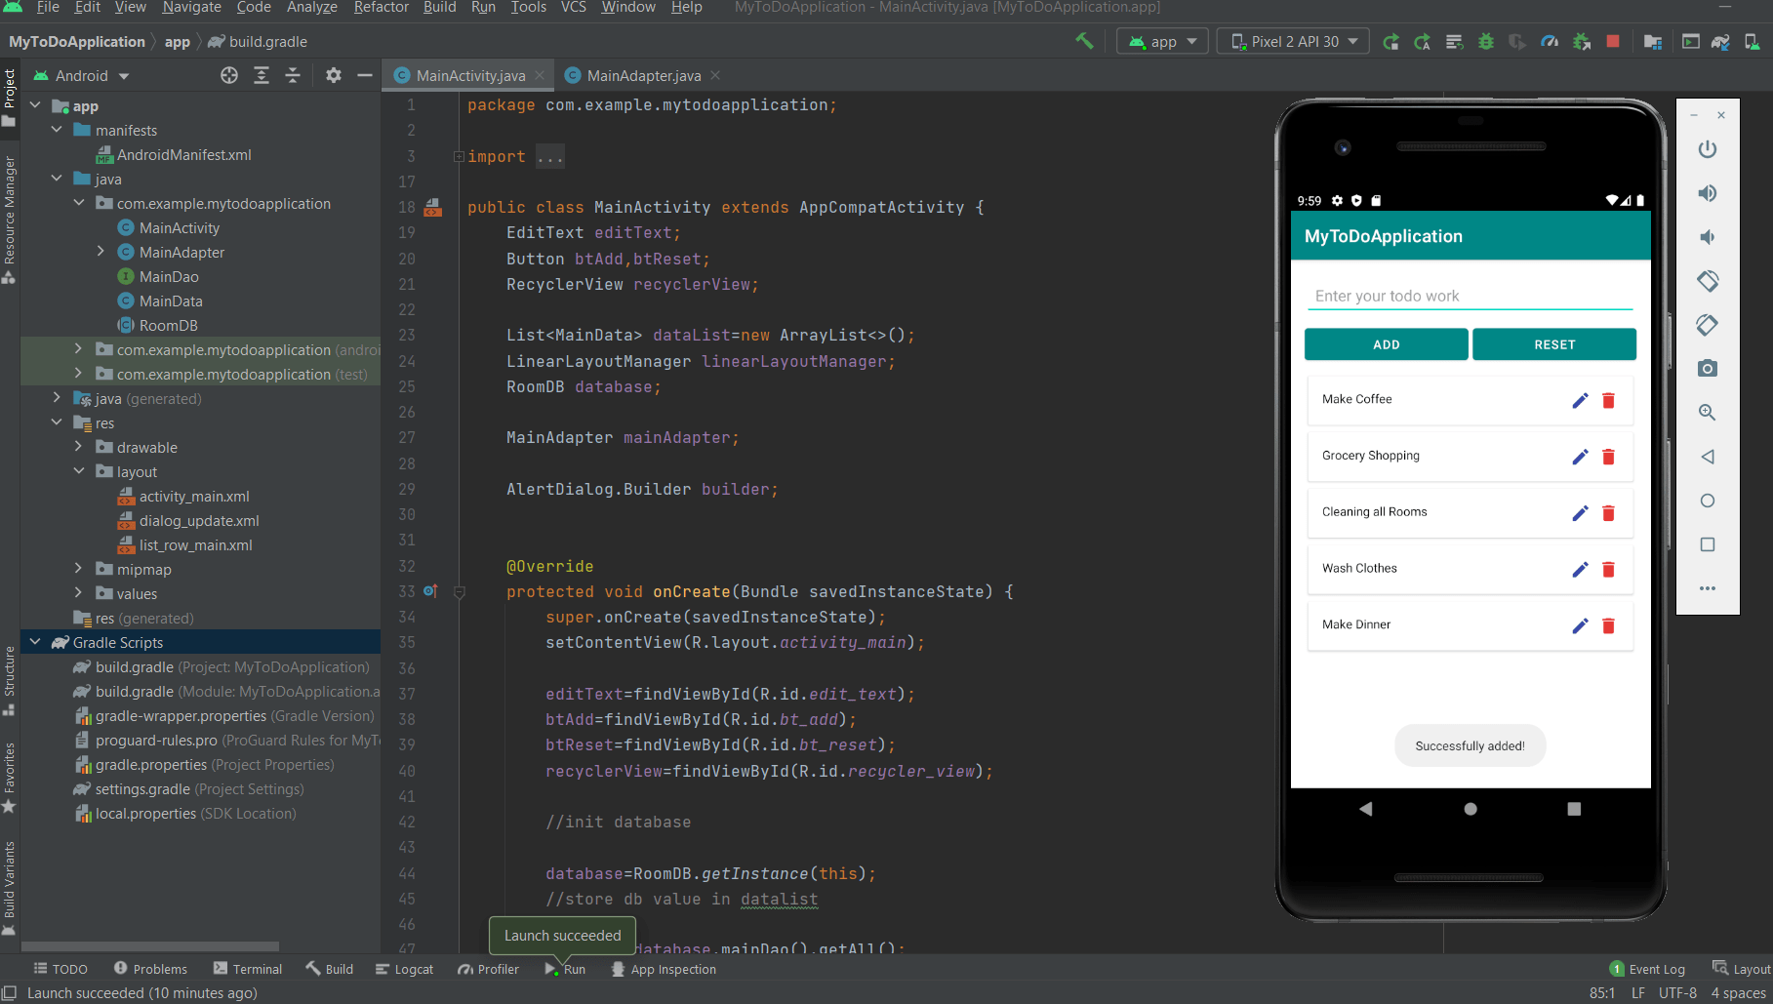
Task: Rotate the emulator counterclockwise
Action: point(1707,281)
